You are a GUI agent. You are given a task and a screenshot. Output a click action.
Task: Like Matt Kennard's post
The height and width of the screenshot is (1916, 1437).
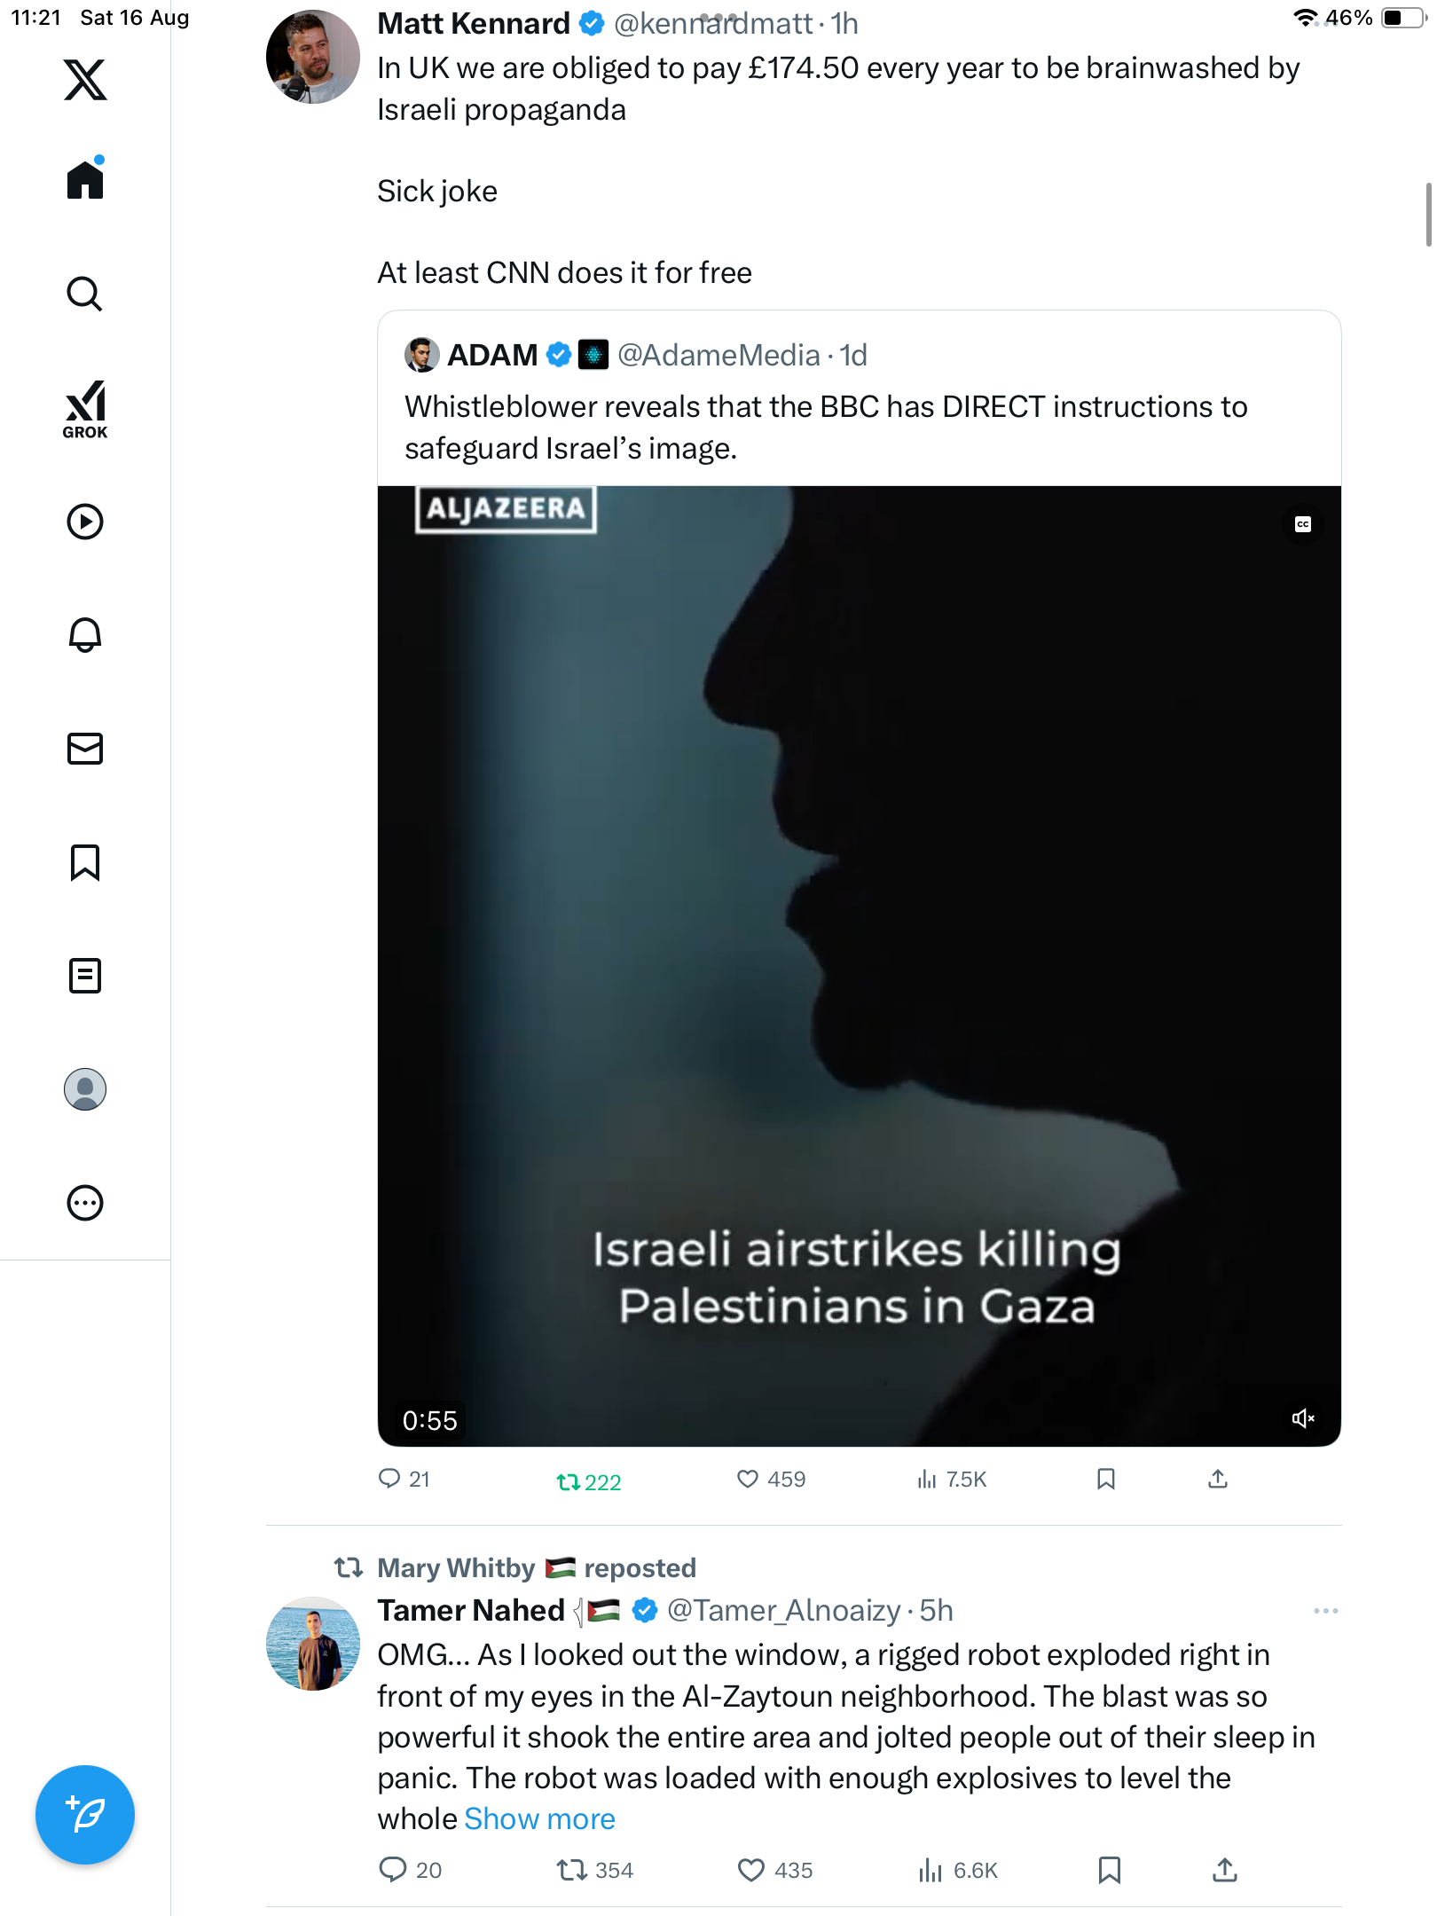(749, 1479)
